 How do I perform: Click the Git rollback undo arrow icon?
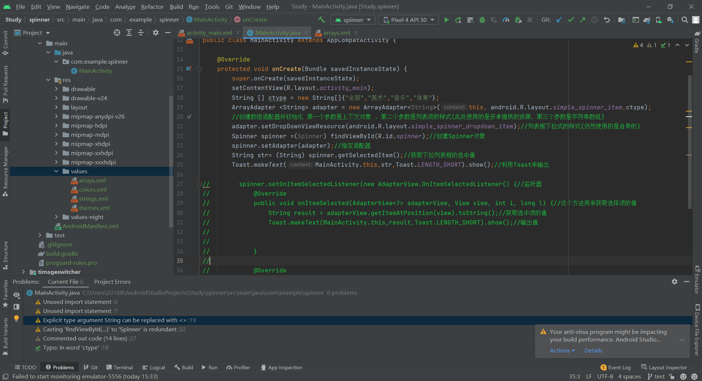click(x=607, y=20)
